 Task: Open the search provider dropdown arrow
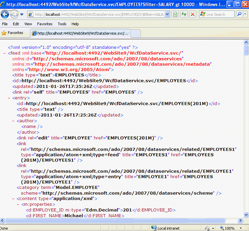pyautogui.click(x=245, y=14)
